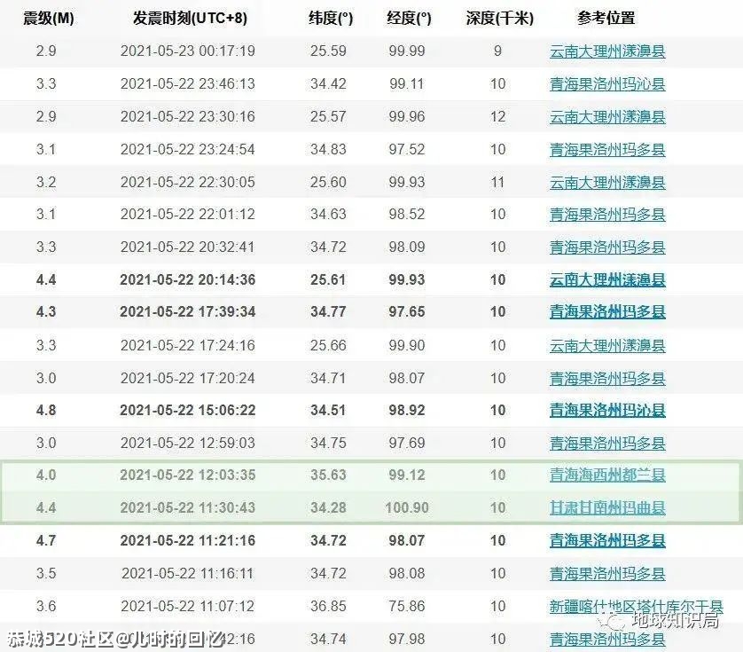This screenshot has height=652, width=743.
Task: Click the latitude value 35.63
Action: coord(328,475)
